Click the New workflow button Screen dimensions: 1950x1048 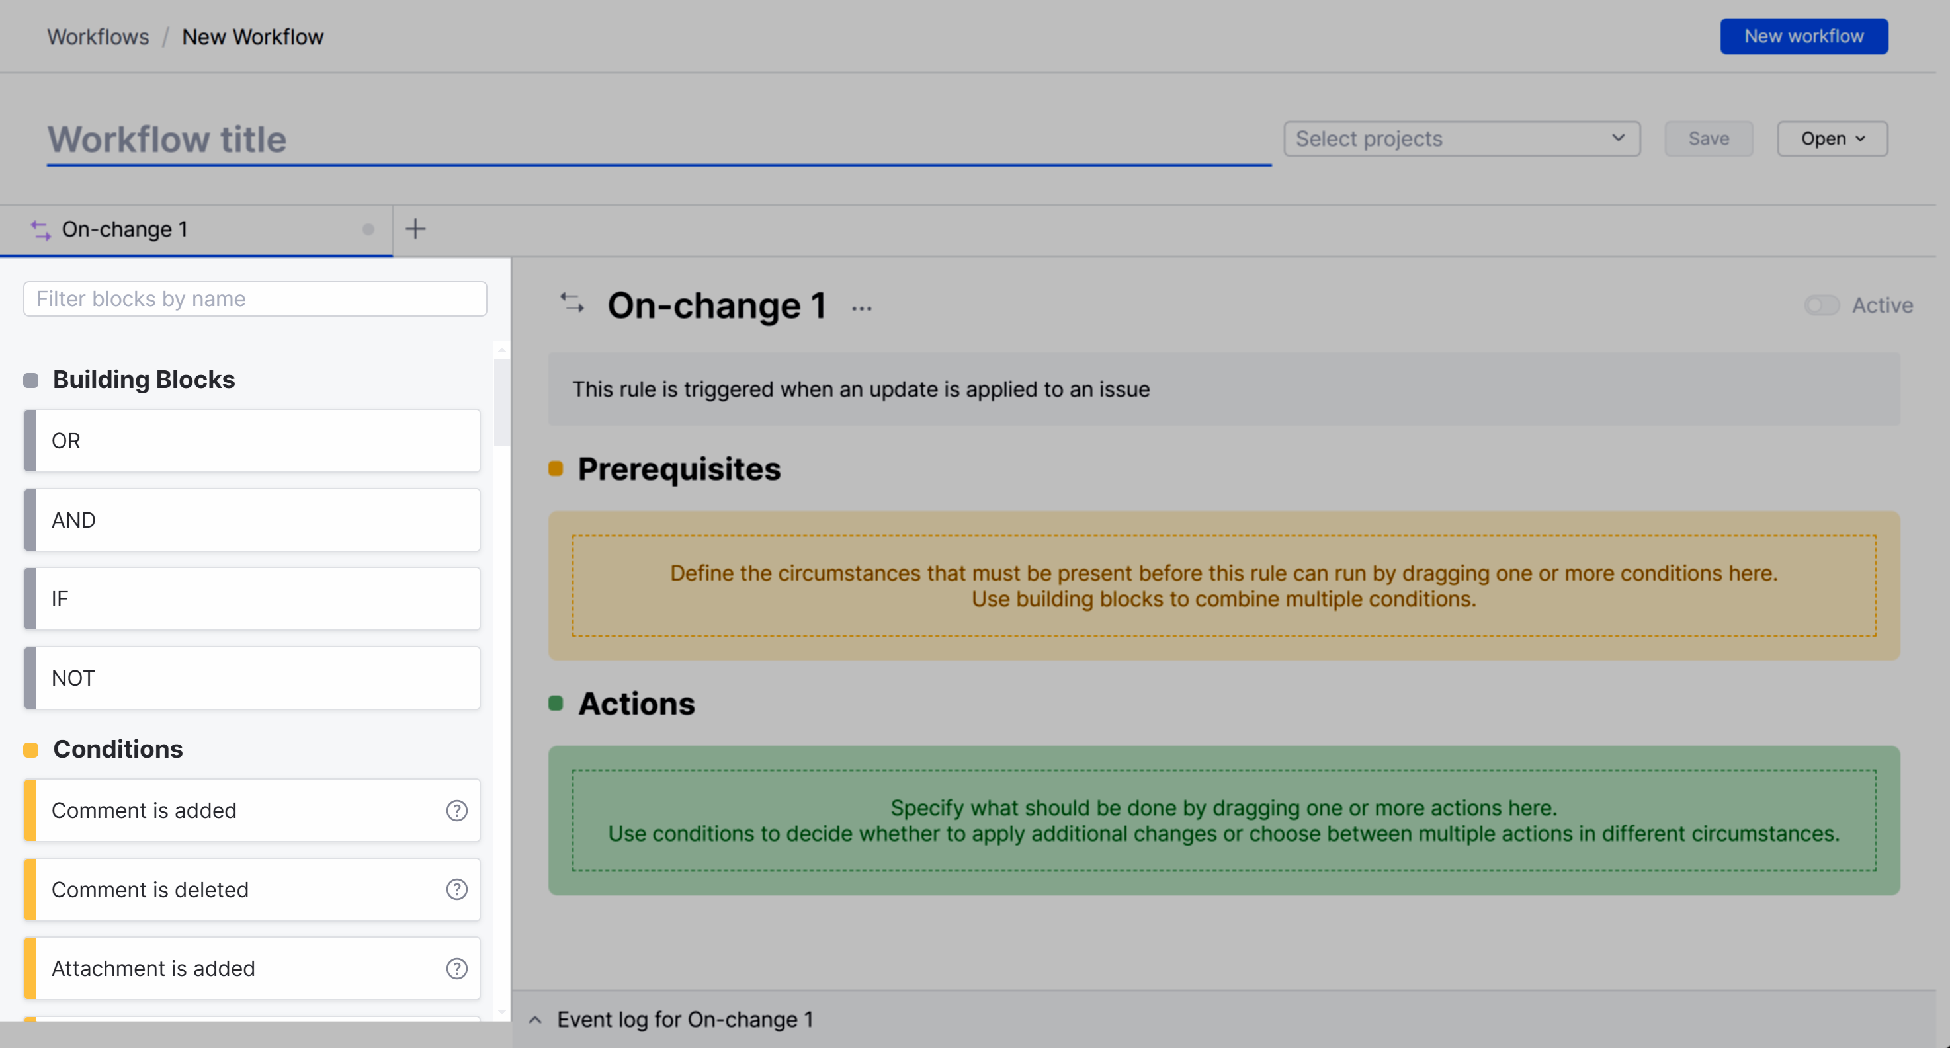pyautogui.click(x=1803, y=36)
